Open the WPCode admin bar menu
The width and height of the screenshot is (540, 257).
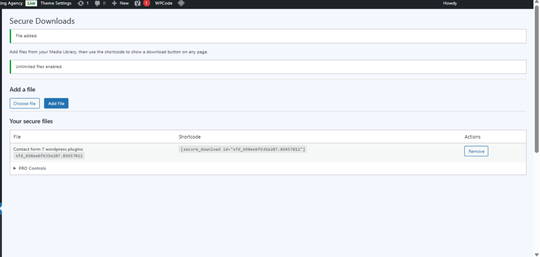click(x=164, y=3)
